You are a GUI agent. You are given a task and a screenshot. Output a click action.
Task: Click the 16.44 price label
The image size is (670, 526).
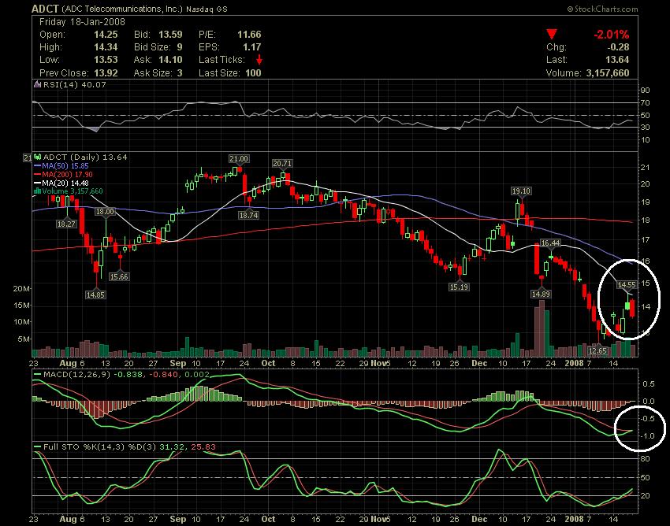pyautogui.click(x=550, y=243)
